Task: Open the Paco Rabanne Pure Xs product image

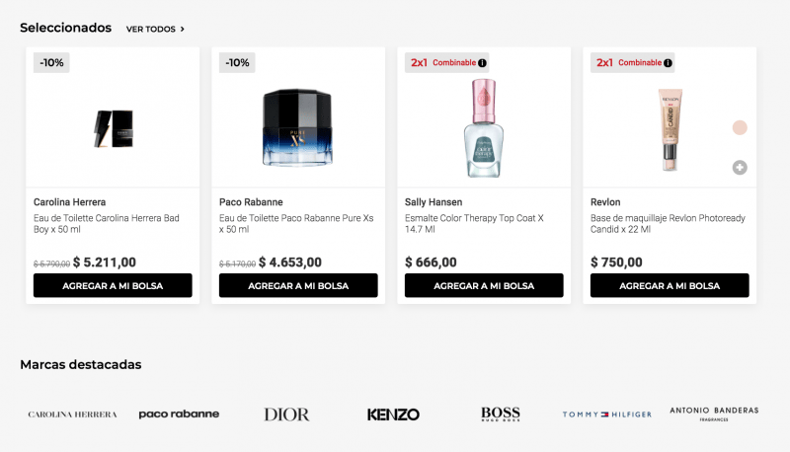Action: tap(298, 127)
